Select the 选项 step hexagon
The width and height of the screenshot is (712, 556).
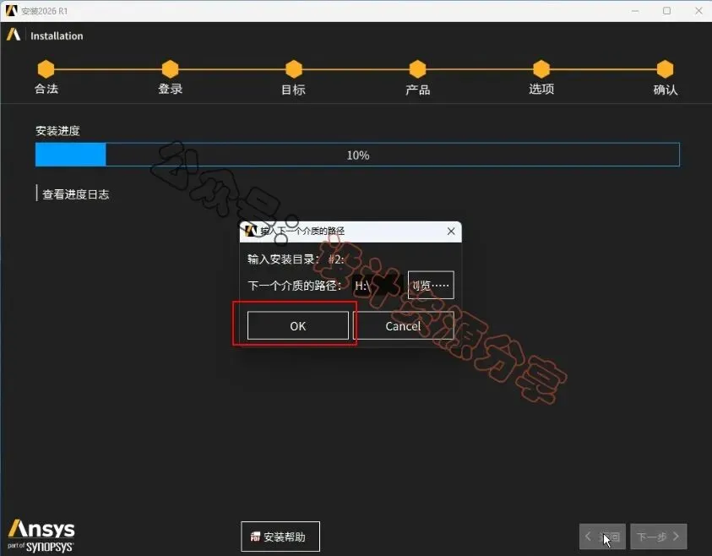541,69
